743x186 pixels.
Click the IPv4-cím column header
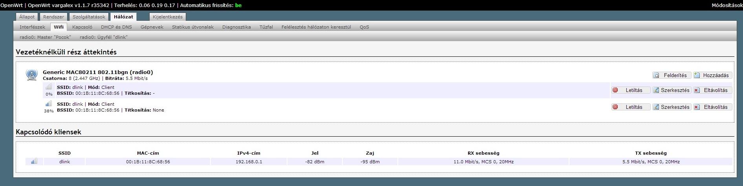[249, 153]
